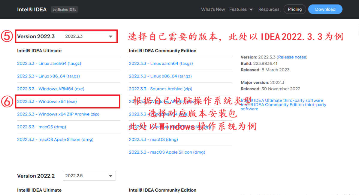This screenshot has height=195, width=359.
Task: Expand the Features menu arrow
Action: coord(251,10)
